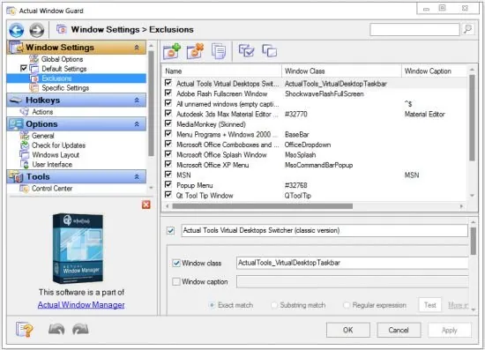Open the Specific Settings page
Viewport: 485px width, 350px height.
[x=65, y=88]
